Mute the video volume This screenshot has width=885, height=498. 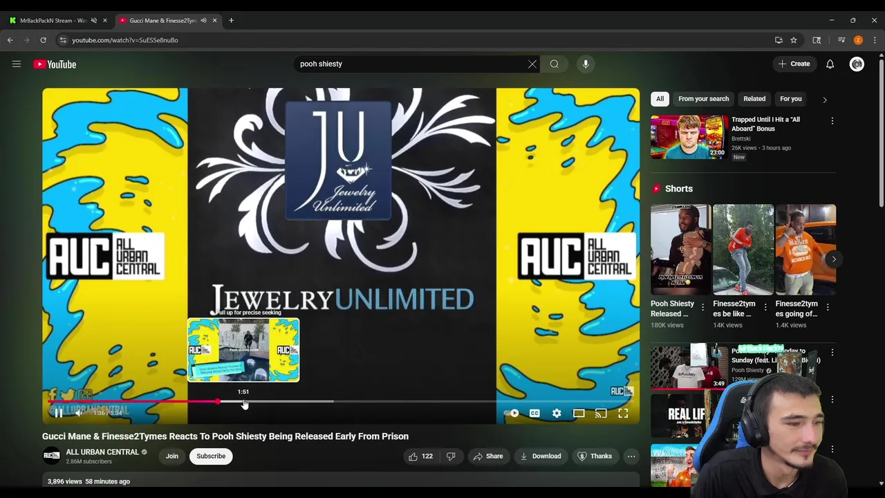point(79,413)
